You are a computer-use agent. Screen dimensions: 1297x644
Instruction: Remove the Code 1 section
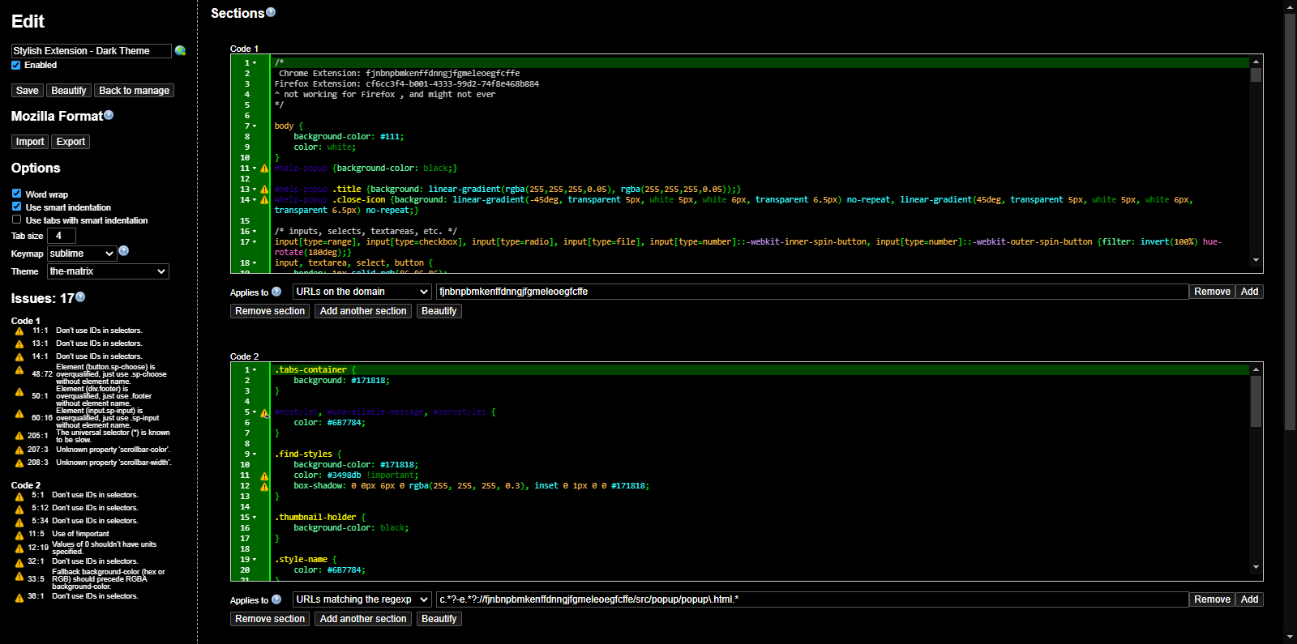pos(270,311)
